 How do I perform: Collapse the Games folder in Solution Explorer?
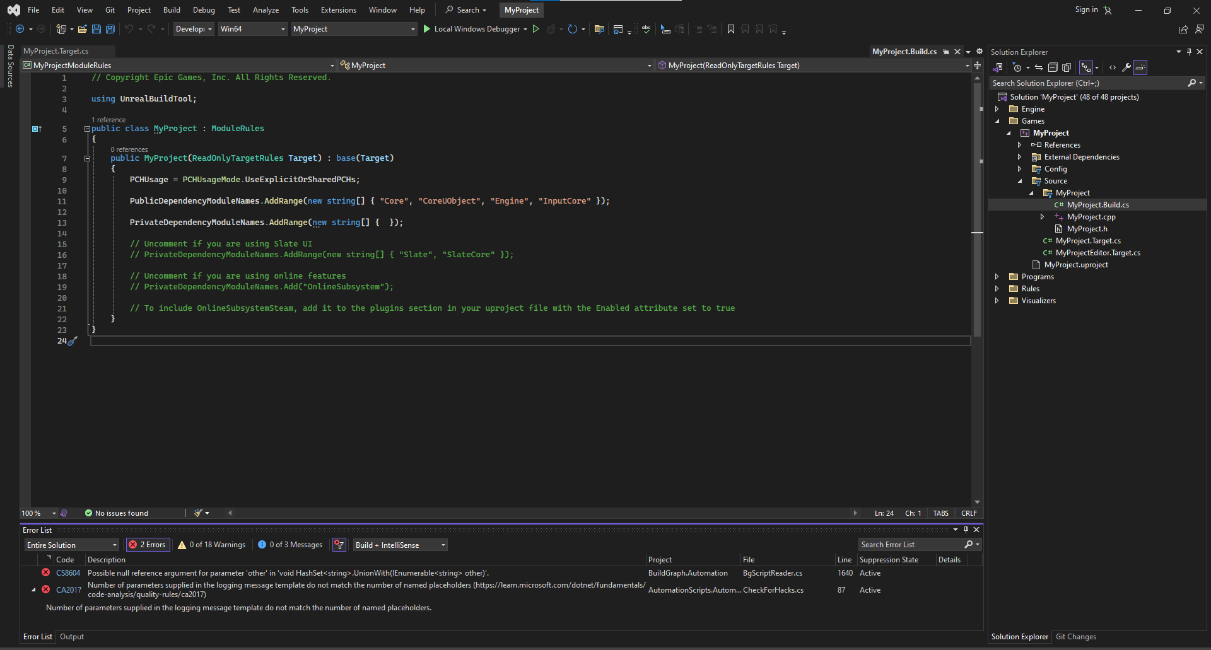coord(997,121)
